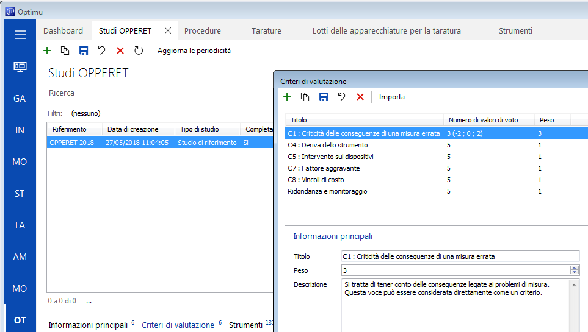Delete criterion in Criteri di valutazione
588x332 pixels.
[x=360, y=97]
